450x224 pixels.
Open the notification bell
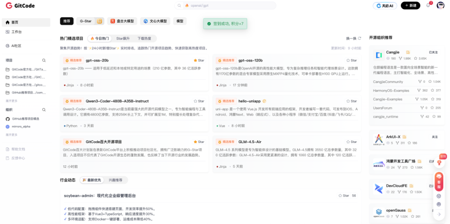point(428,5)
